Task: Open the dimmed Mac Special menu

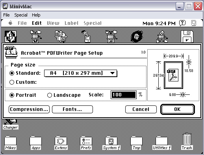Action: pos(93,23)
